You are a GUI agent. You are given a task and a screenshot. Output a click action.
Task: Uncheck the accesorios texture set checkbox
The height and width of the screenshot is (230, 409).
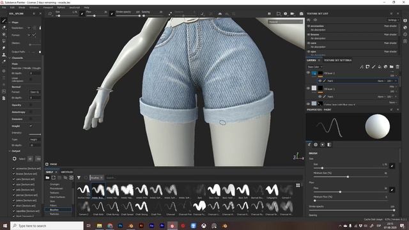point(14,169)
